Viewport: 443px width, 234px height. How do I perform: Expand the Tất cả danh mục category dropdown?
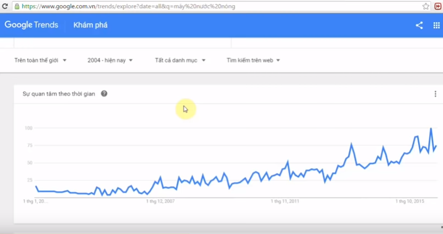[x=180, y=60]
